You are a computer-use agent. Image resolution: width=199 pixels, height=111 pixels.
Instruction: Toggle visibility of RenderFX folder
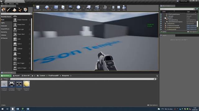(161, 18)
